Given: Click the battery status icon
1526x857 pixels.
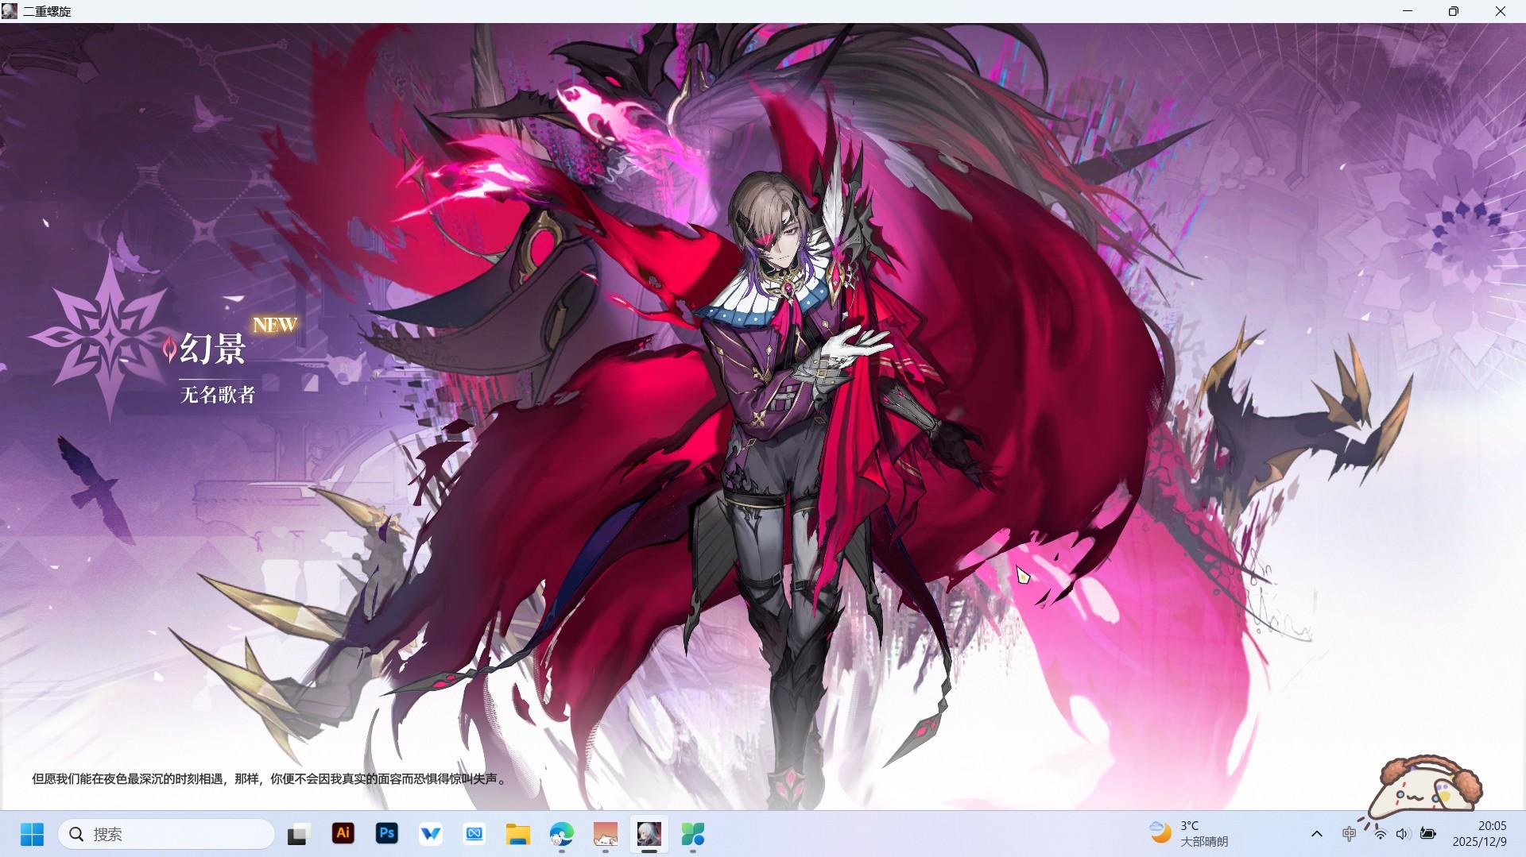Looking at the screenshot, I should click(1428, 833).
